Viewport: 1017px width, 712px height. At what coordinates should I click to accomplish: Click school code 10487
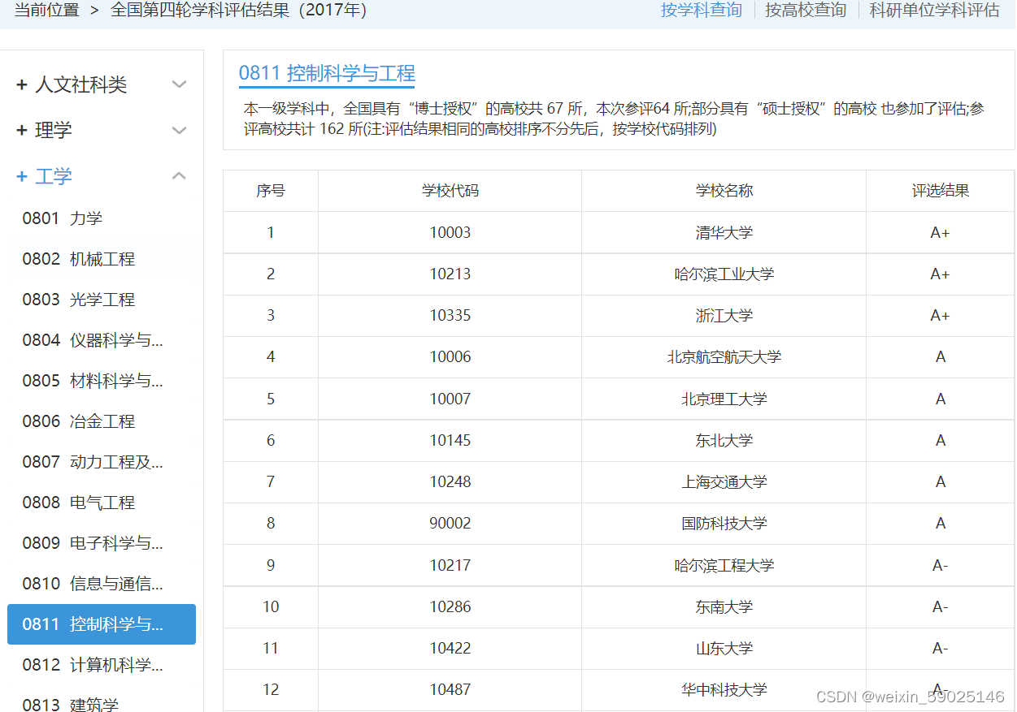(x=450, y=690)
